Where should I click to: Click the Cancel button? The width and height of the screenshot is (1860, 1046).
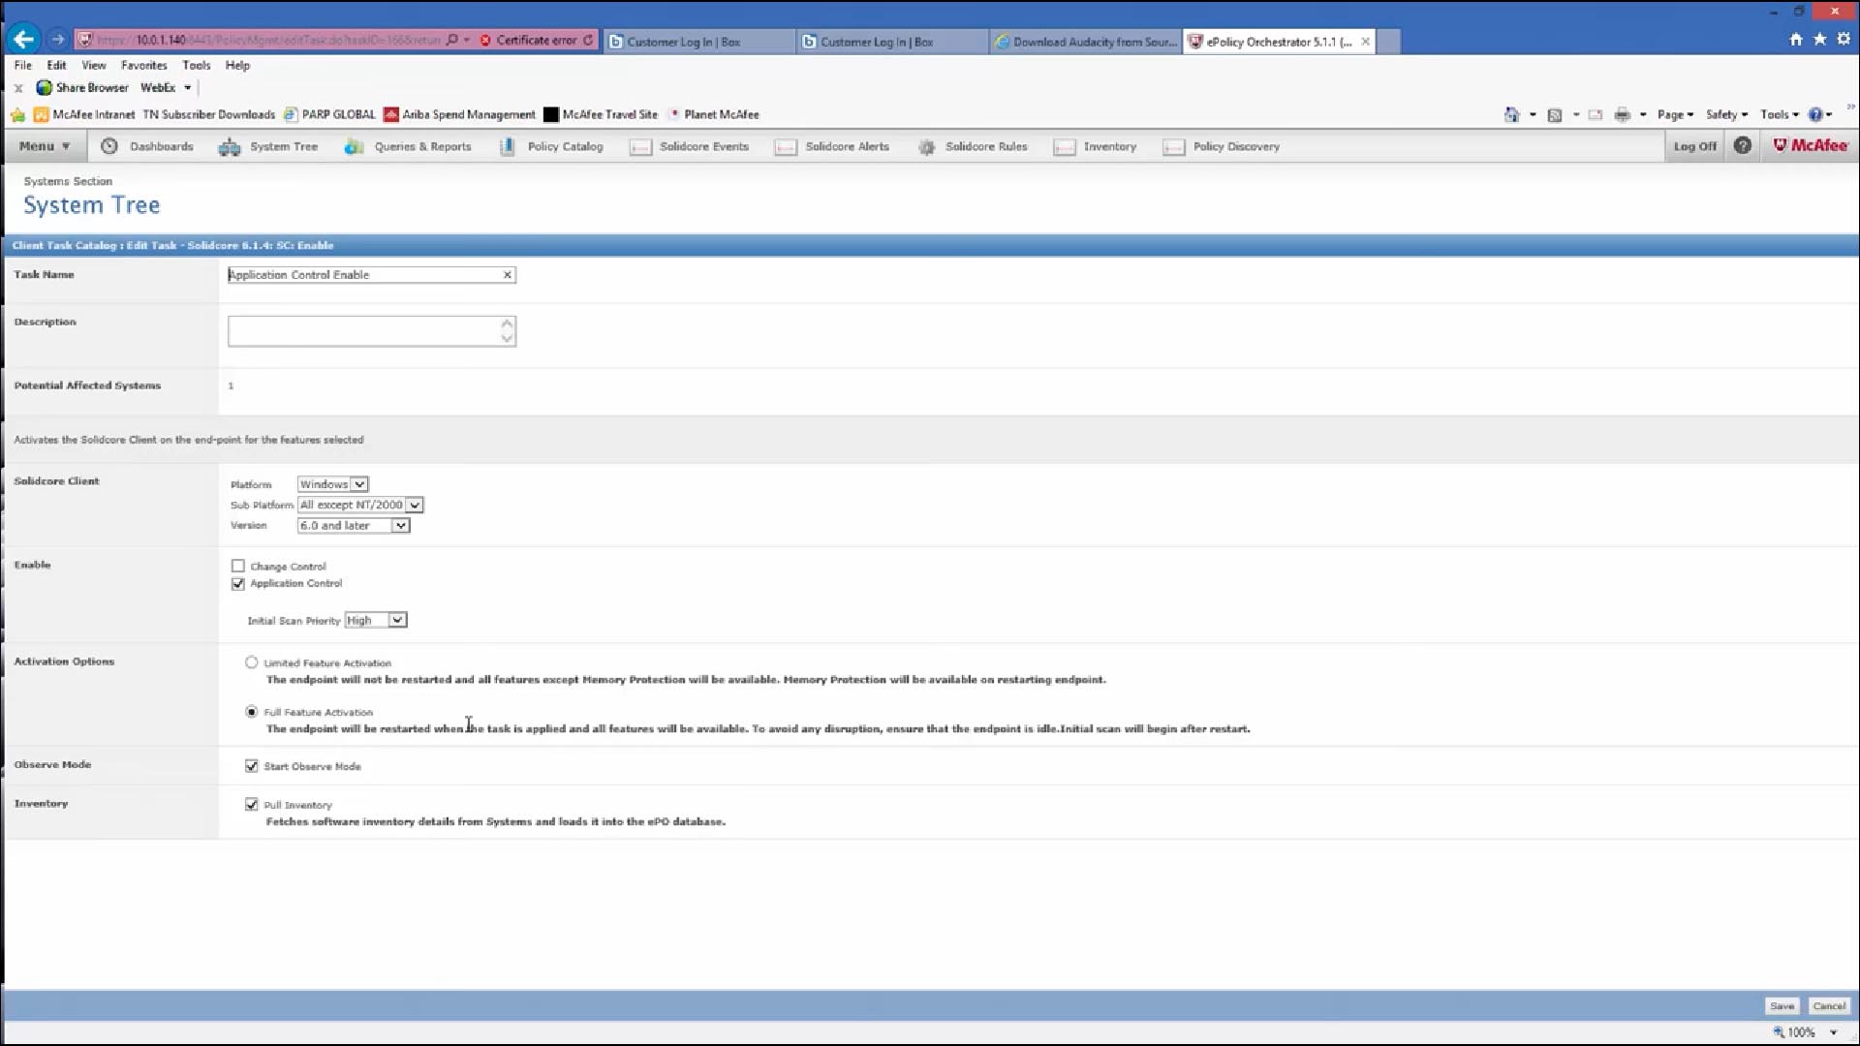pyautogui.click(x=1829, y=1006)
